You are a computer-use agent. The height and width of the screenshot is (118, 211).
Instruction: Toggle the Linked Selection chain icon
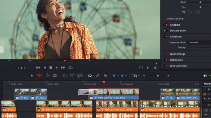[x=98, y=76]
